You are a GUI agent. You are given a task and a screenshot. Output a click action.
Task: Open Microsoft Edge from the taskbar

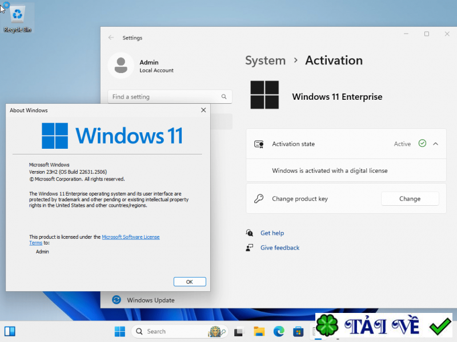[279, 331]
